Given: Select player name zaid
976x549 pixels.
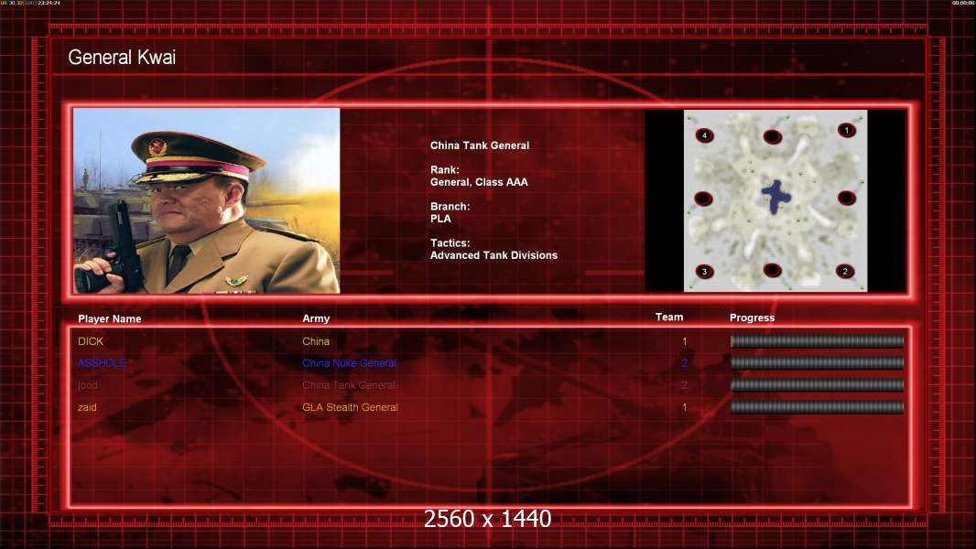Looking at the screenshot, I should pyautogui.click(x=87, y=407).
